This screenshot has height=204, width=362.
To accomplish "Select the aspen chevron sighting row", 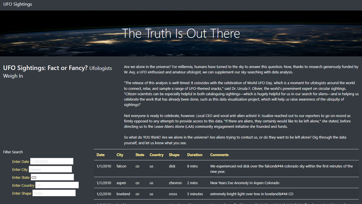I will tap(199, 183).
